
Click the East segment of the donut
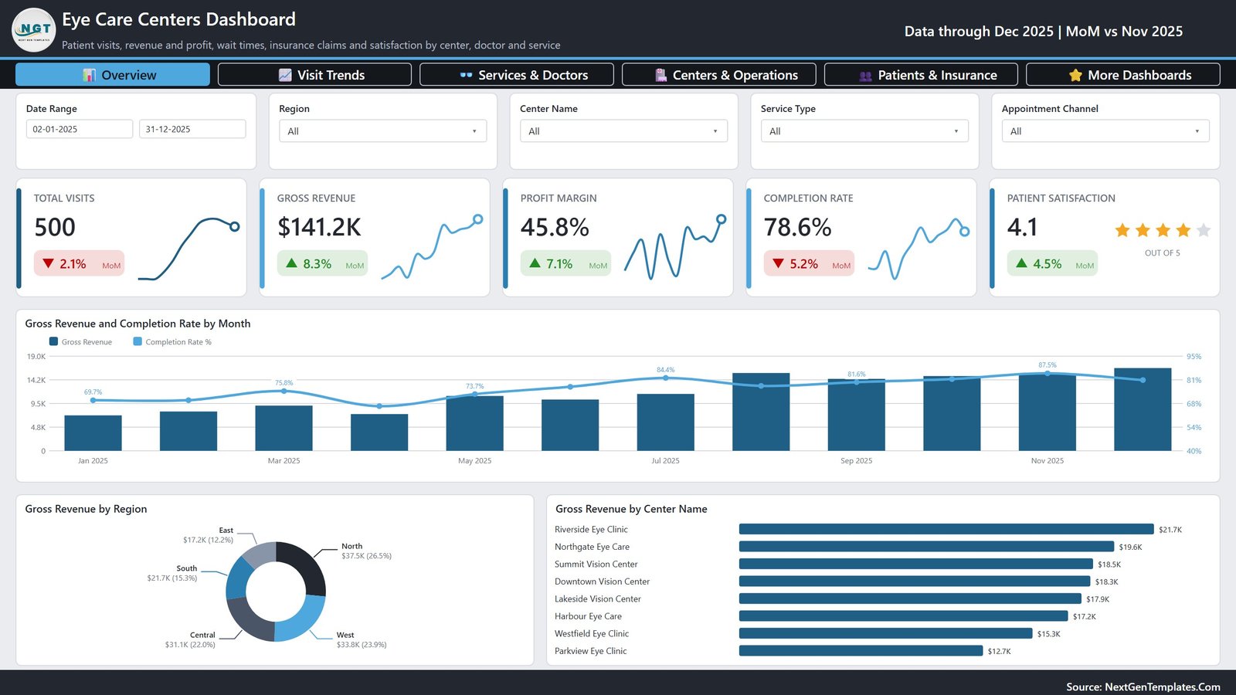(260, 553)
